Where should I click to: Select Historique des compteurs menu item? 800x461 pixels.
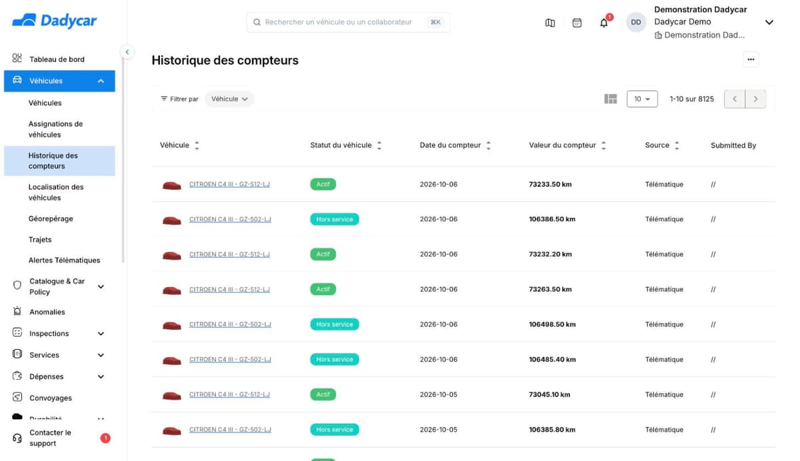pyautogui.click(x=59, y=161)
